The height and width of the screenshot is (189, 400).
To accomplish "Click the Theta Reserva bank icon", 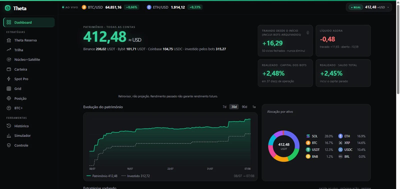I will point(9,40).
